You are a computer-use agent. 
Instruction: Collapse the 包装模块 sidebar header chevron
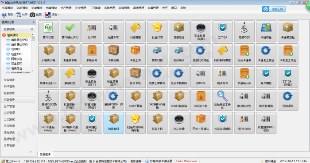pyautogui.click(x=31, y=29)
